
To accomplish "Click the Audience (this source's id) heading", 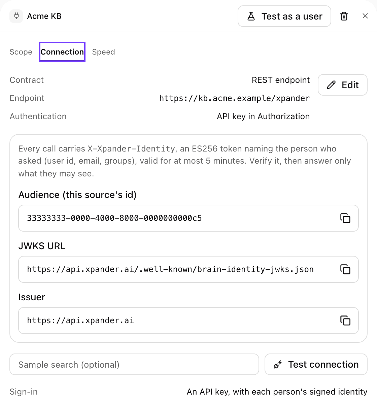I will click(x=77, y=195).
